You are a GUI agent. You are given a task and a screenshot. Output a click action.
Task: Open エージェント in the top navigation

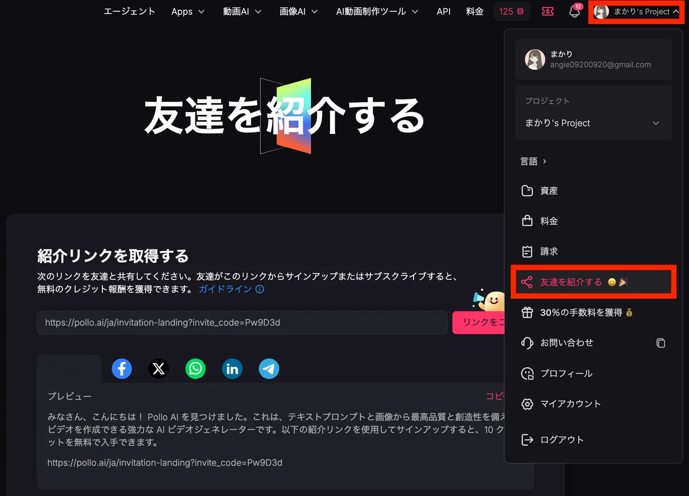pos(130,11)
